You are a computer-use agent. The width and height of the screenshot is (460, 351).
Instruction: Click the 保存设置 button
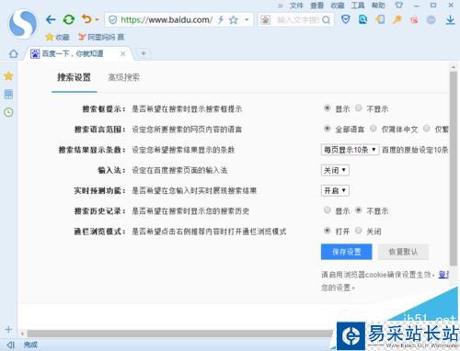click(347, 252)
